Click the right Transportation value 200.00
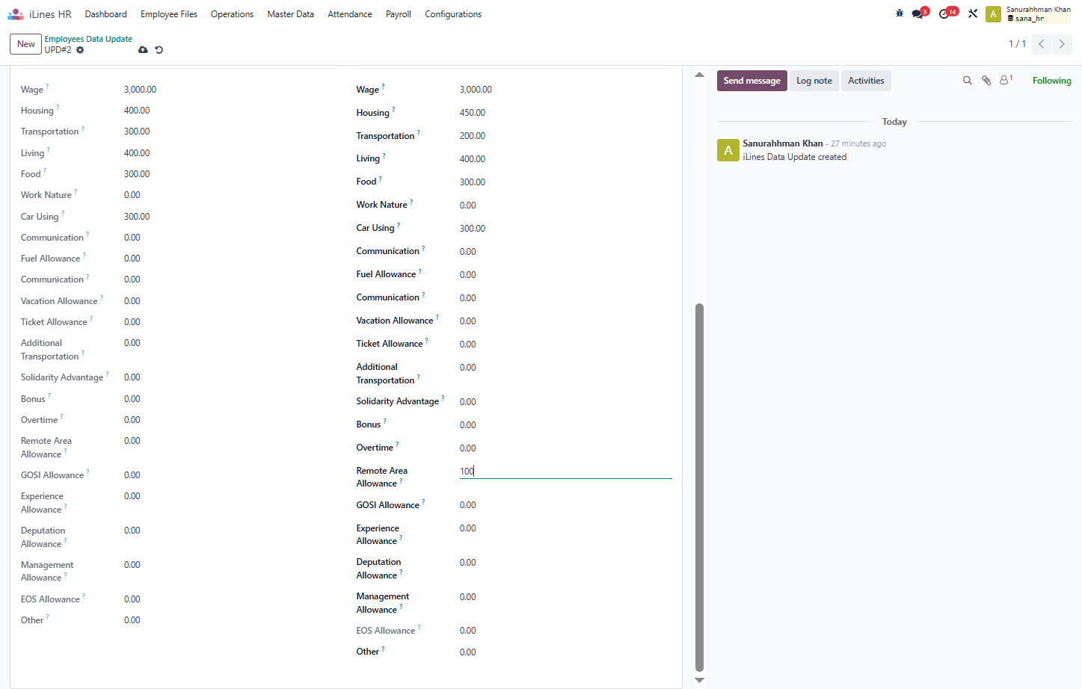 point(473,136)
